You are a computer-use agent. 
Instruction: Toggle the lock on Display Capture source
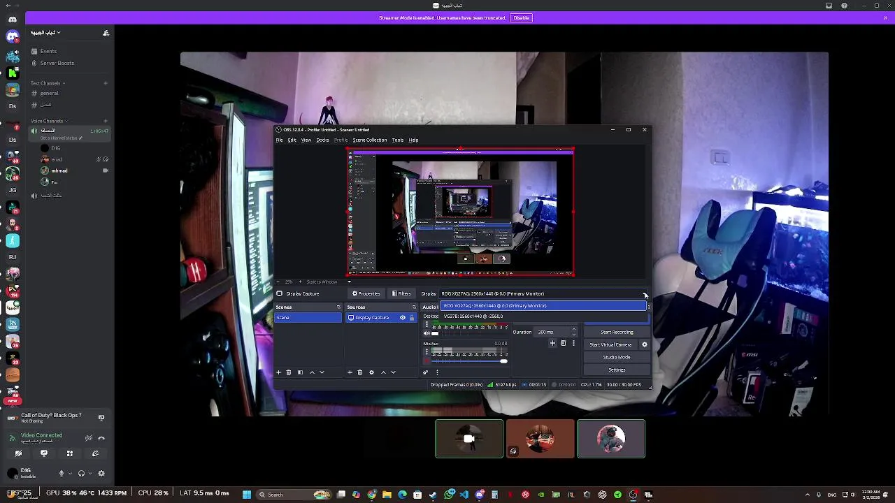click(x=411, y=318)
